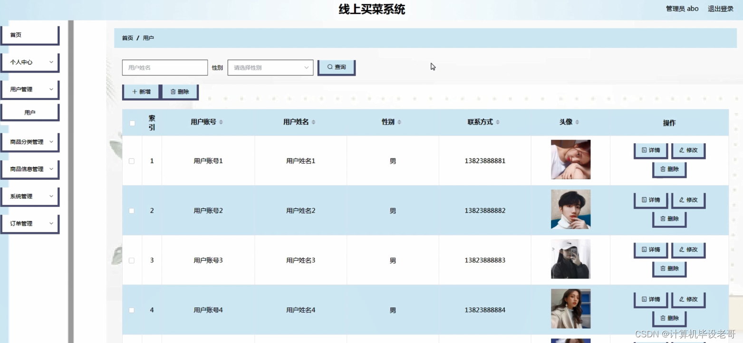
Task: Click cell 用户姓名2
Action: click(x=300, y=211)
